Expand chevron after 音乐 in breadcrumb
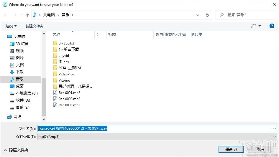The height and width of the screenshot is (157, 279). coord(73,15)
